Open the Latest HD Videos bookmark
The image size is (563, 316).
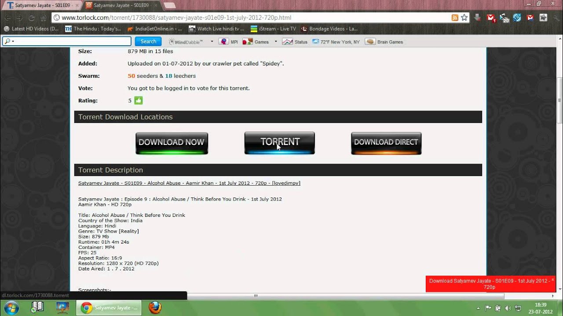(x=31, y=29)
